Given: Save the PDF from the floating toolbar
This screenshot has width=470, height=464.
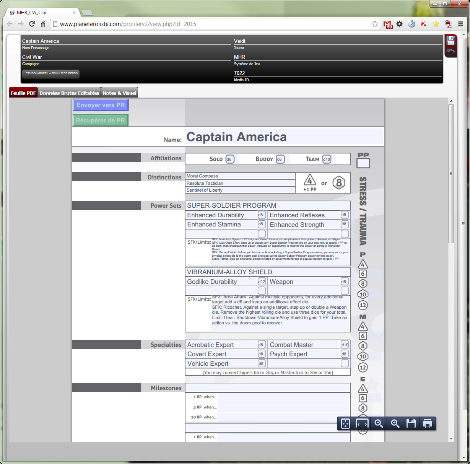Looking at the screenshot, I should coord(411,423).
